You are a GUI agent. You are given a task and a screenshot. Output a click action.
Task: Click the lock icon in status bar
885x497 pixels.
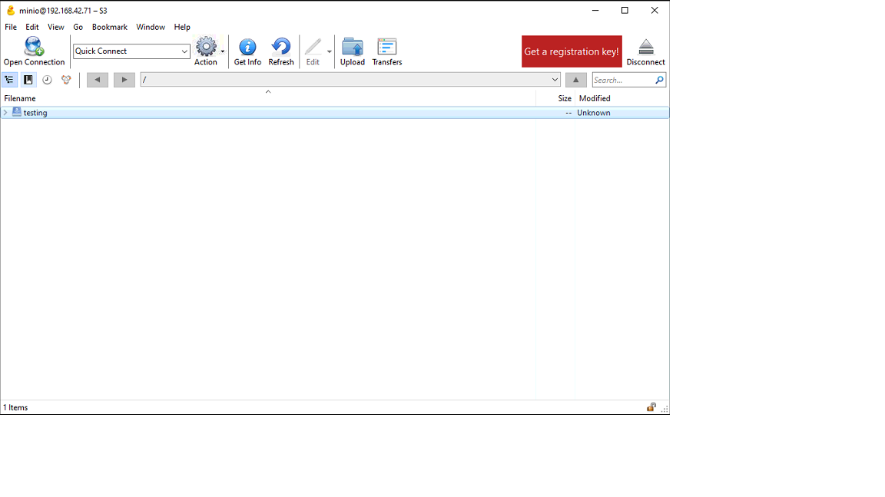[x=651, y=406]
